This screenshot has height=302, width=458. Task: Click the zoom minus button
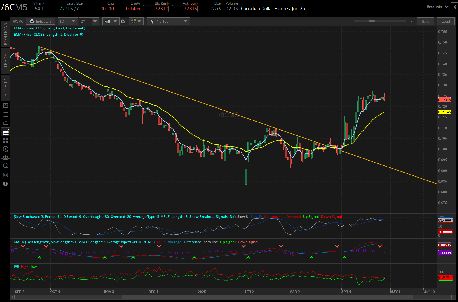tap(349, 22)
